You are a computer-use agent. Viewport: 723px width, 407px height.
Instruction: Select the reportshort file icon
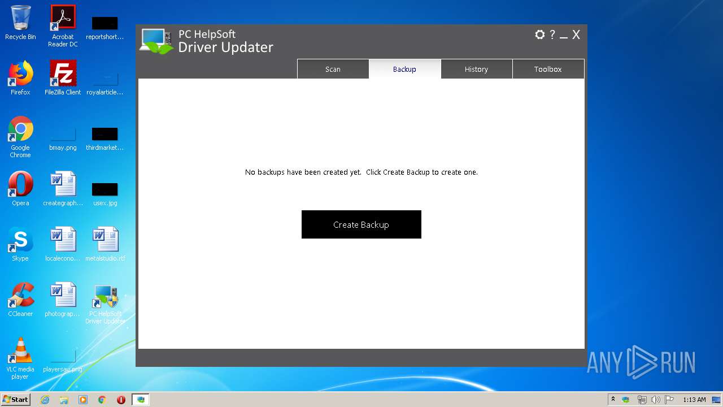(105, 28)
